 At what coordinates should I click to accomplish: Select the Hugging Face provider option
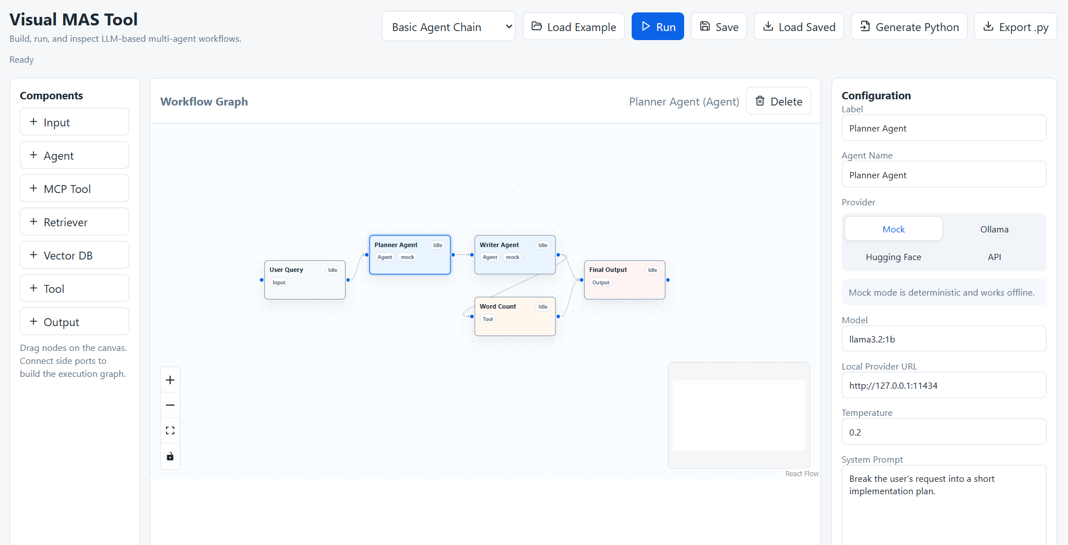click(x=894, y=257)
